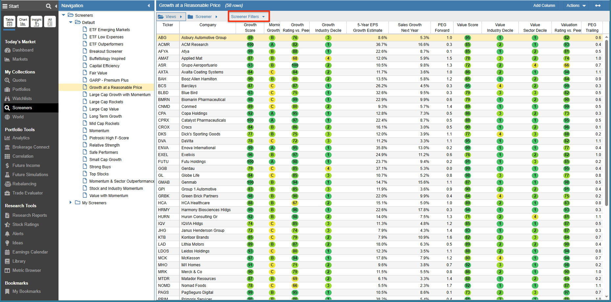Select Buffettology Inspired screener
This screenshot has height=302, width=611.
(x=107, y=59)
